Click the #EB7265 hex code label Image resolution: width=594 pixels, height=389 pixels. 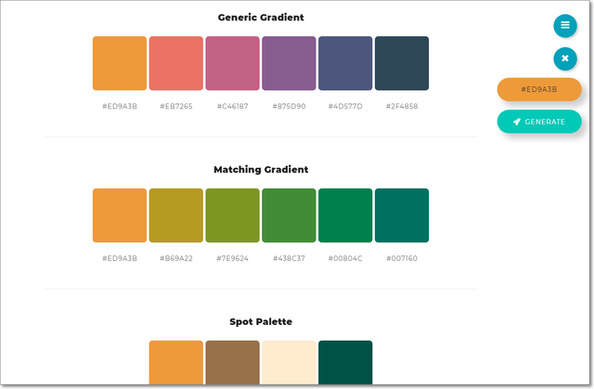pos(176,106)
